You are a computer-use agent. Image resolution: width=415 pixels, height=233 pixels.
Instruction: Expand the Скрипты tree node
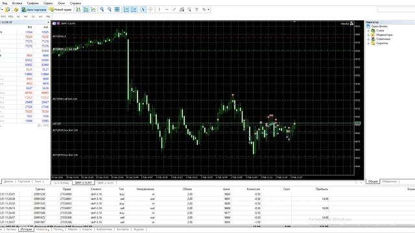click(368, 43)
